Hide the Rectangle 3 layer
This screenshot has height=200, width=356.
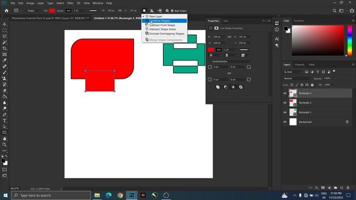pos(285,93)
